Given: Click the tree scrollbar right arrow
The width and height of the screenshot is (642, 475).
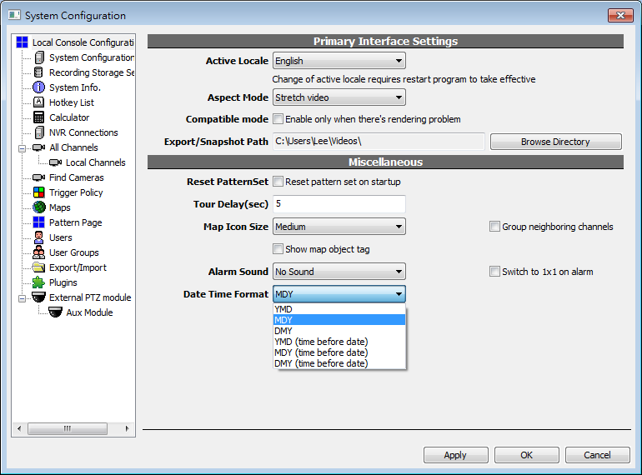Looking at the screenshot, I should click(127, 428).
